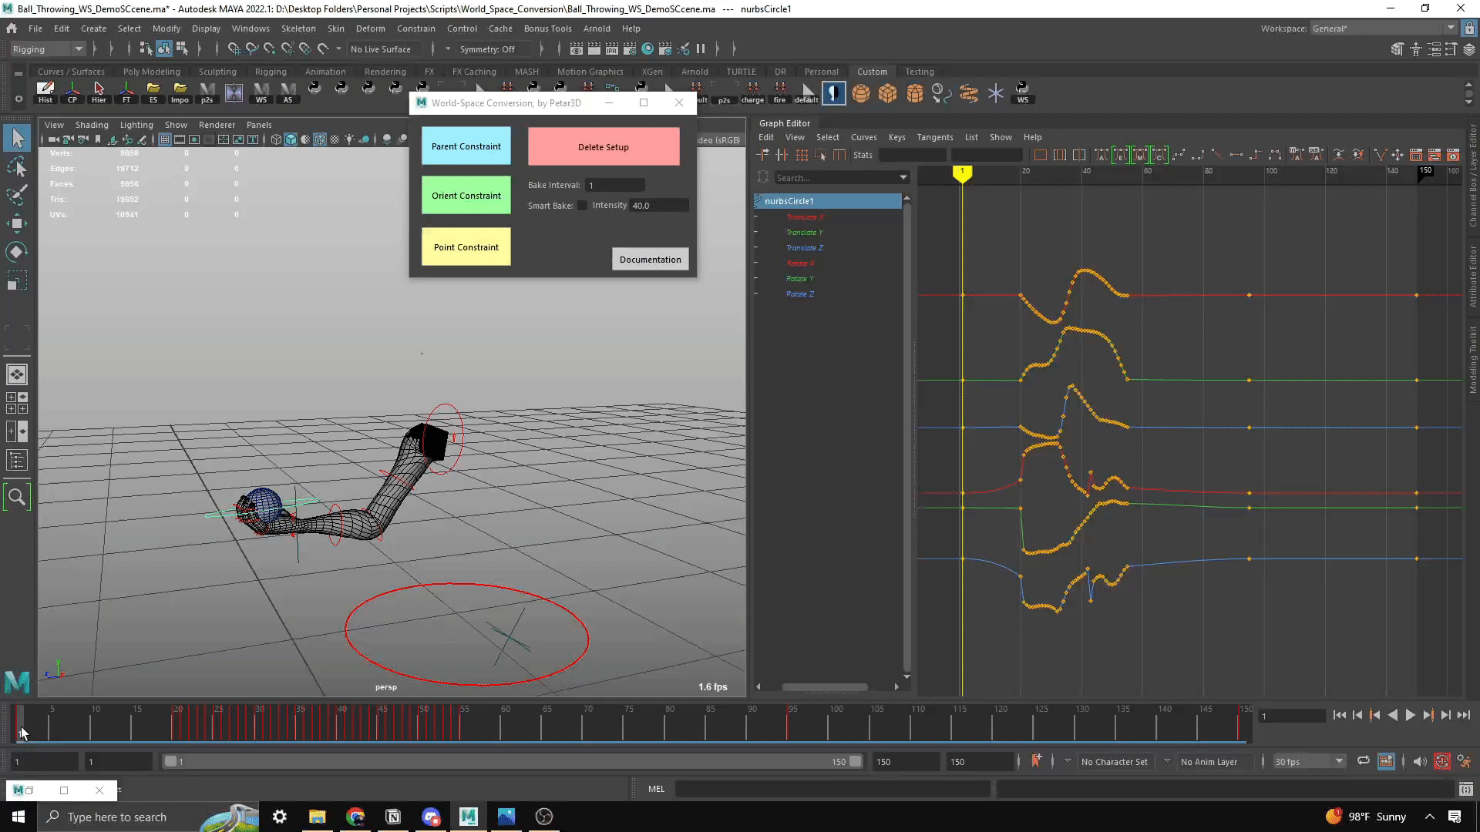Switch to the Animation shelf tab
This screenshot has height=832, width=1480.
[325, 72]
